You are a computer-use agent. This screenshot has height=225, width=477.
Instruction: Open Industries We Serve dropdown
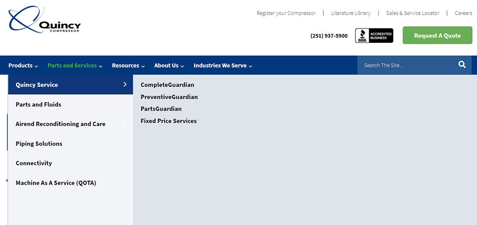click(223, 66)
